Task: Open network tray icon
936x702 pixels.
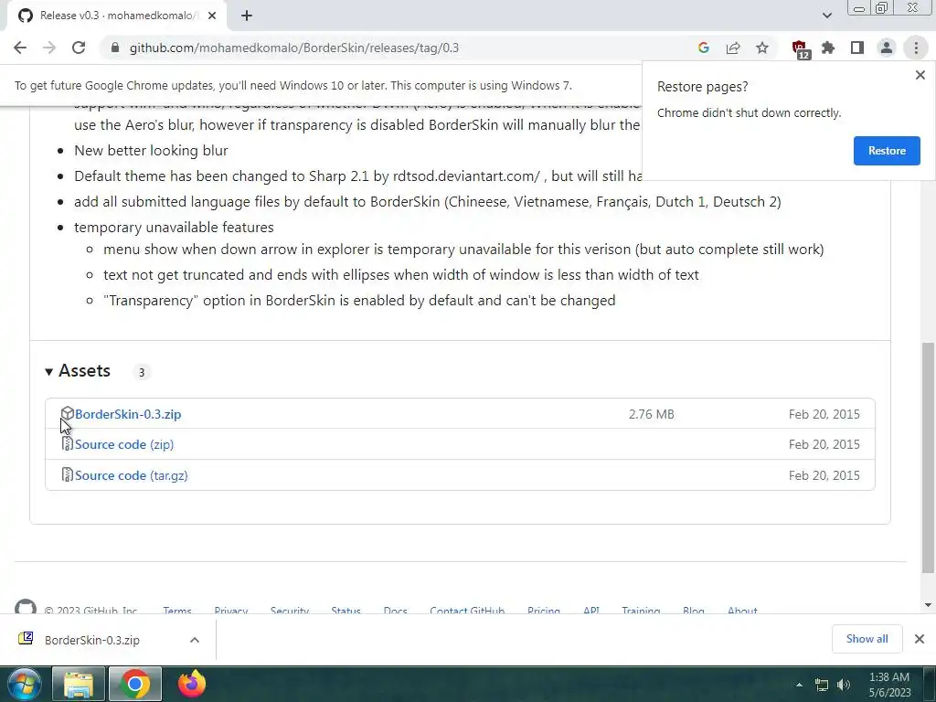Action: (x=822, y=686)
